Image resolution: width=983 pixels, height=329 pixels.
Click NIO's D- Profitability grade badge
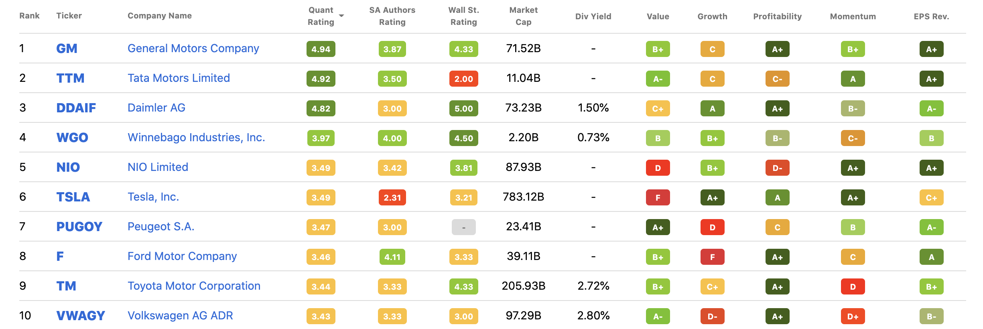click(777, 168)
